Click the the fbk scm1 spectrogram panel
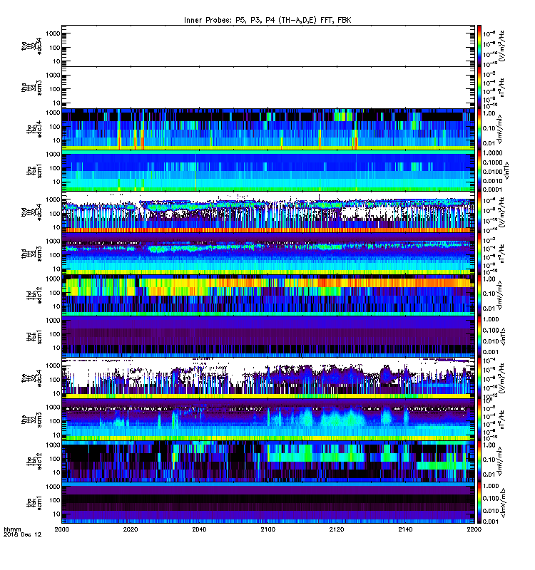535x570 pixels. [268, 502]
